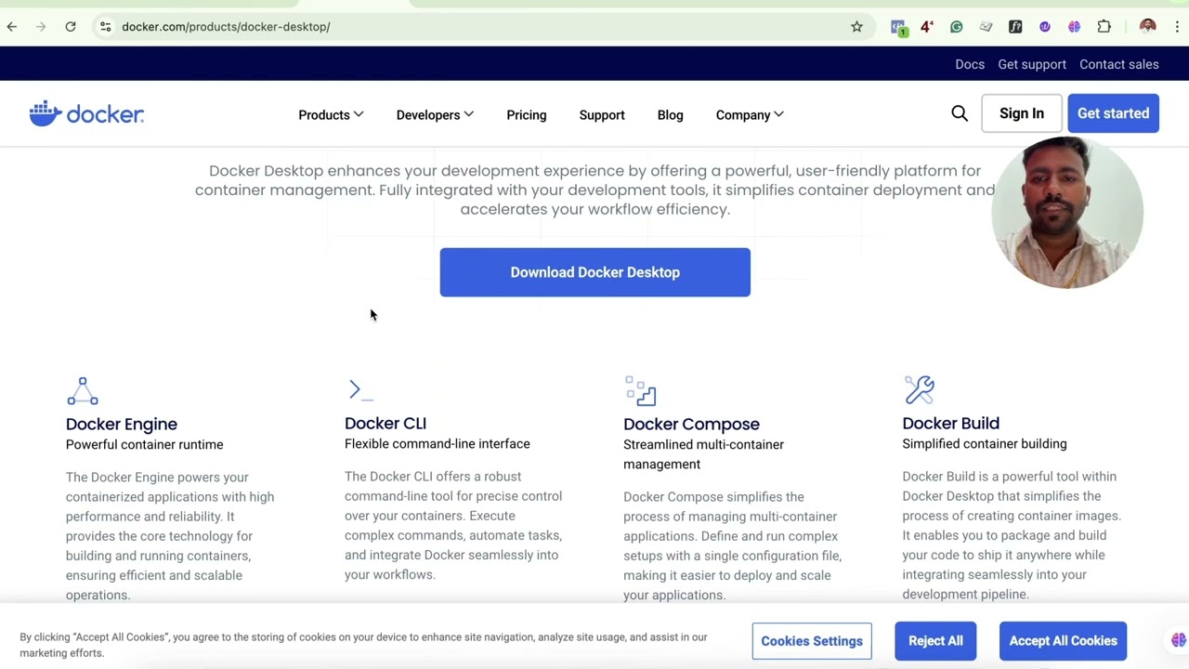Click the Docker Build tools icon
The image size is (1189, 669).
919,390
